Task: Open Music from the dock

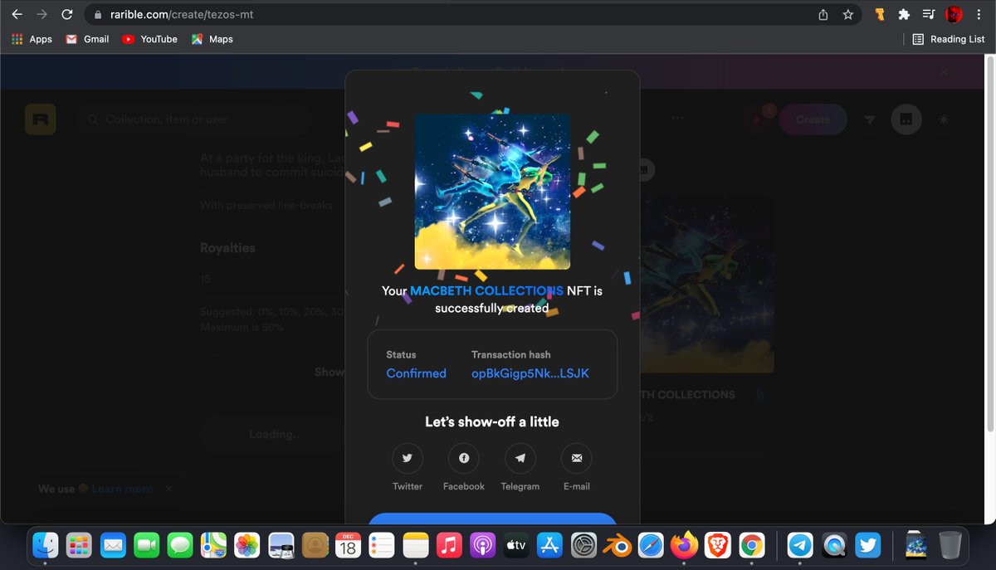Action: tap(448, 545)
